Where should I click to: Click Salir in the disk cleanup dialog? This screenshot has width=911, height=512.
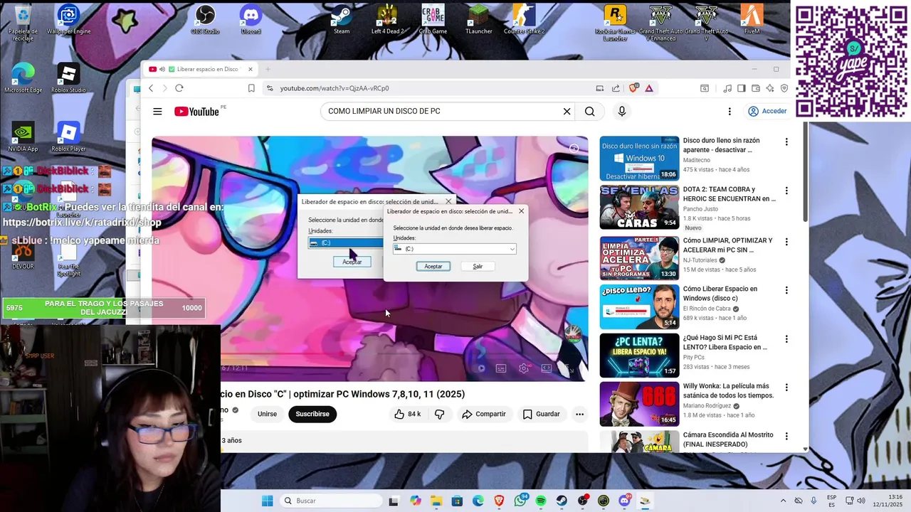[x=478, y=266]
